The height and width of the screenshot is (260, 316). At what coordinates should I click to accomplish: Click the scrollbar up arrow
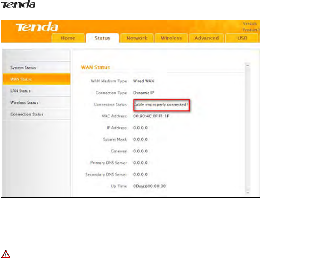click(x=248, y=65)
